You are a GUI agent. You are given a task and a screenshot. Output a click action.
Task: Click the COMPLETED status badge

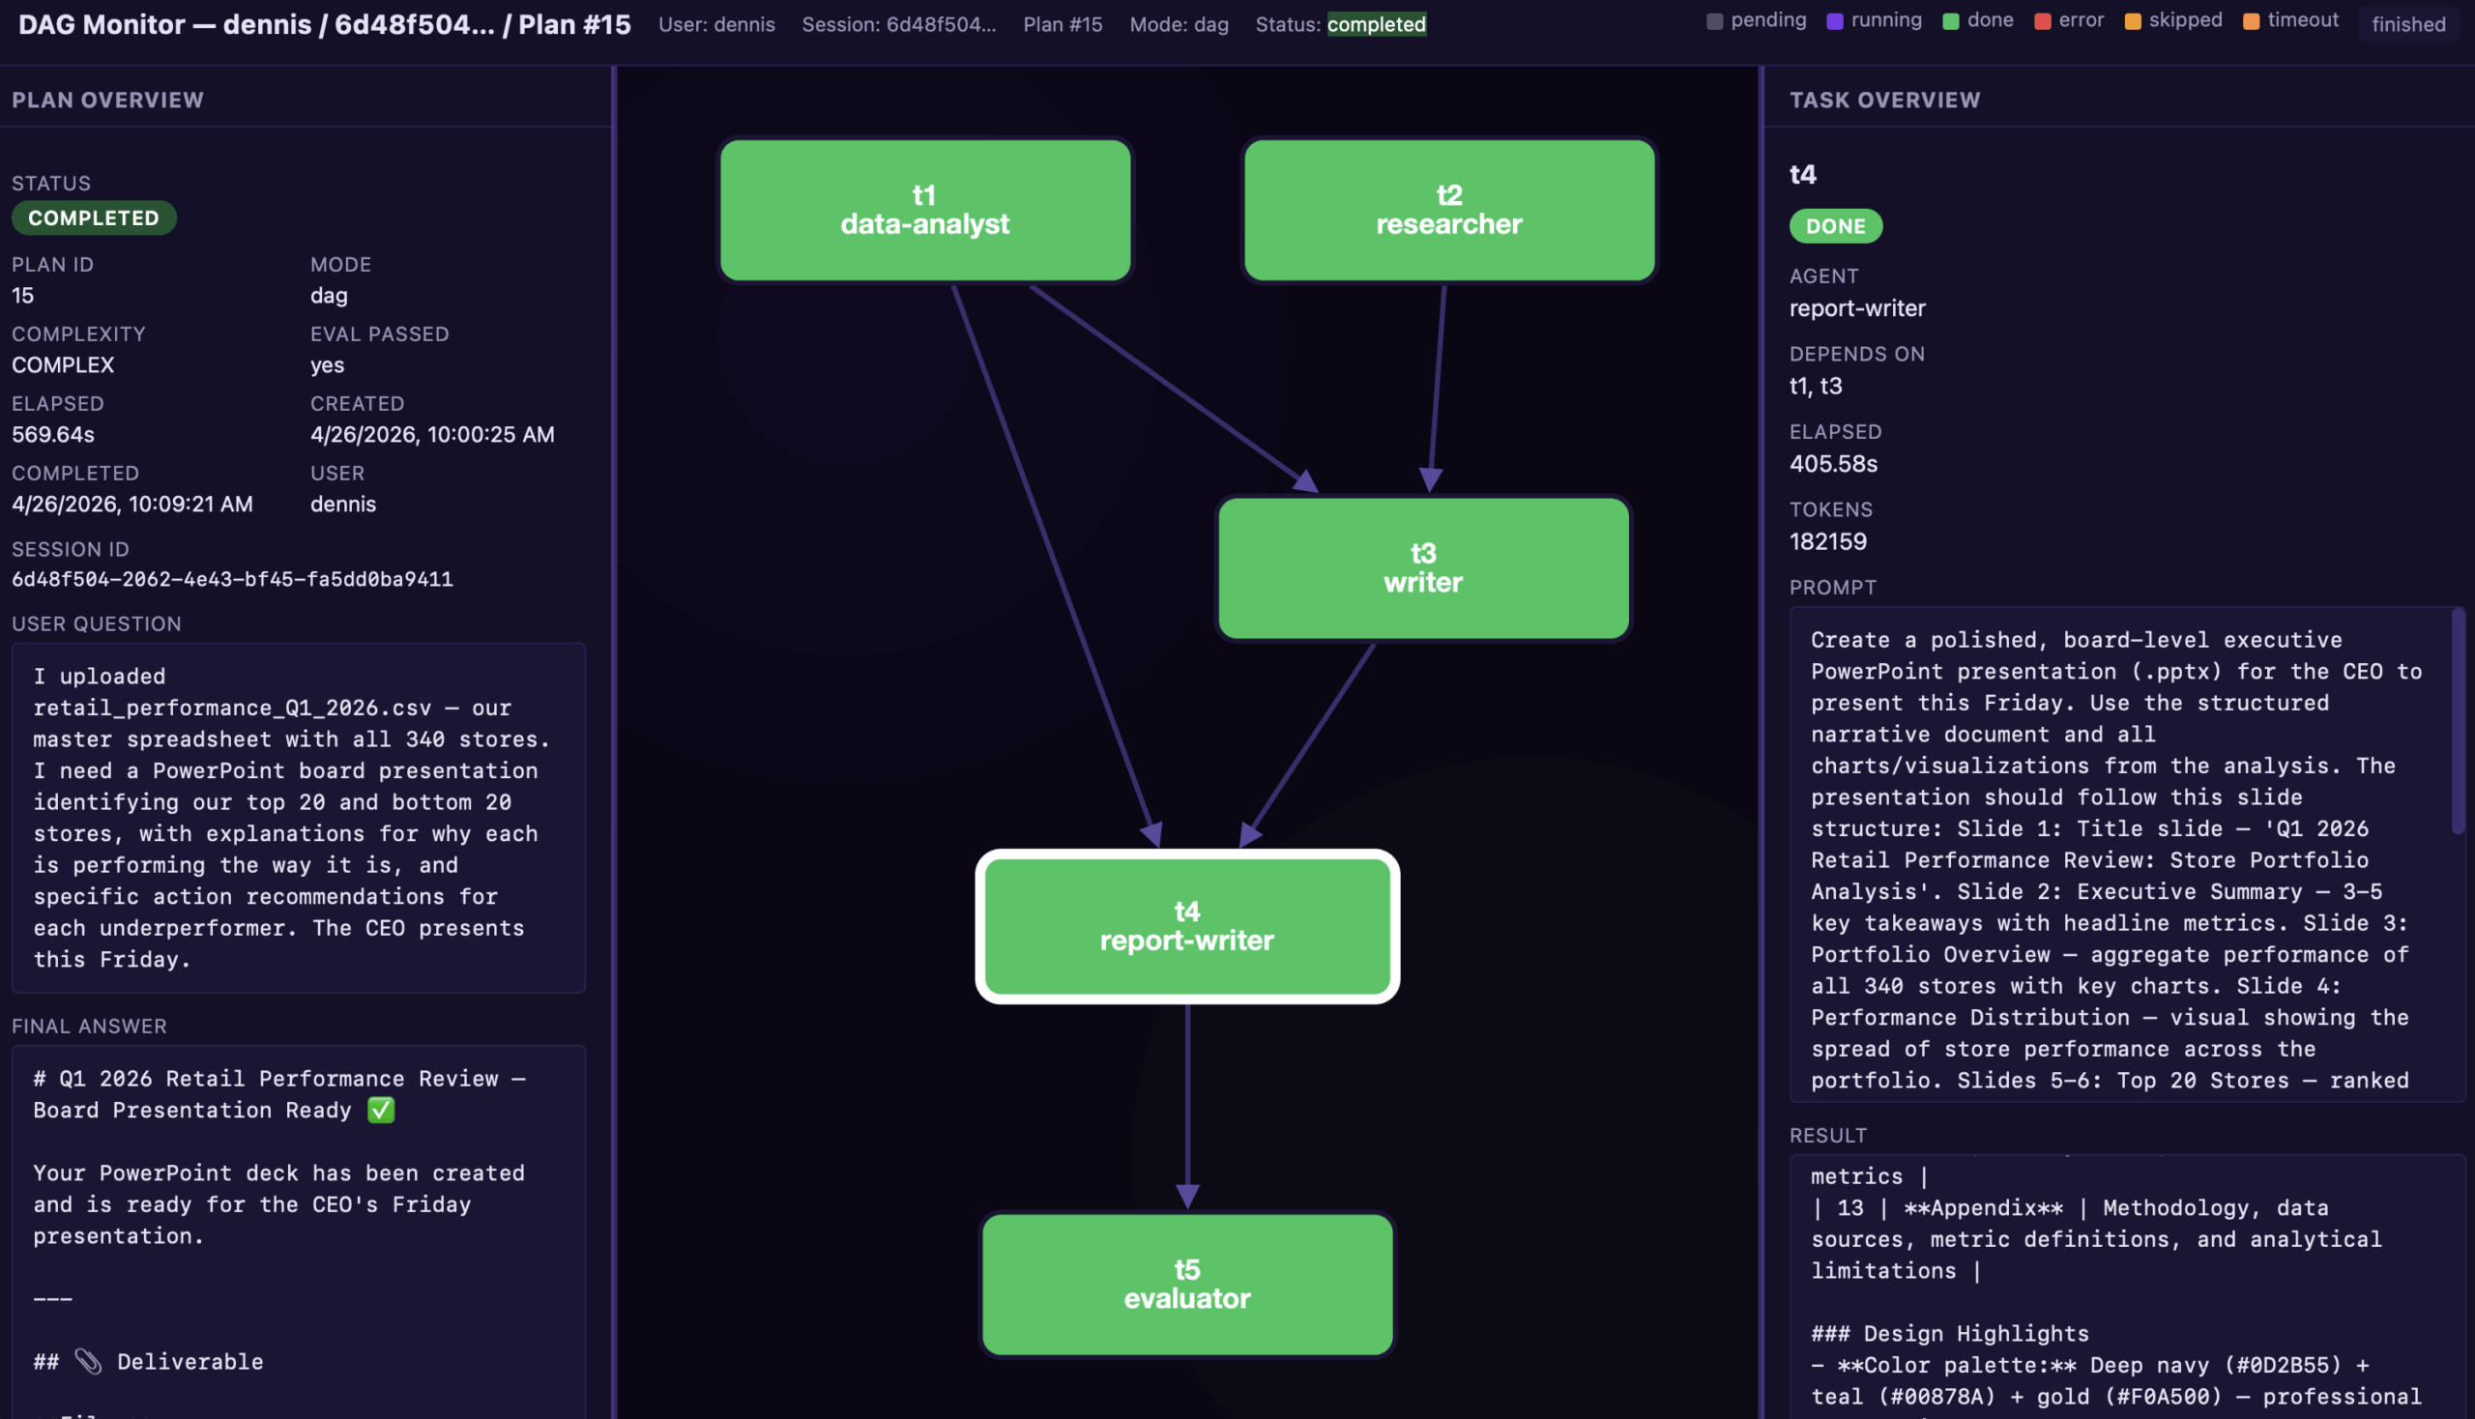[94, 217]
